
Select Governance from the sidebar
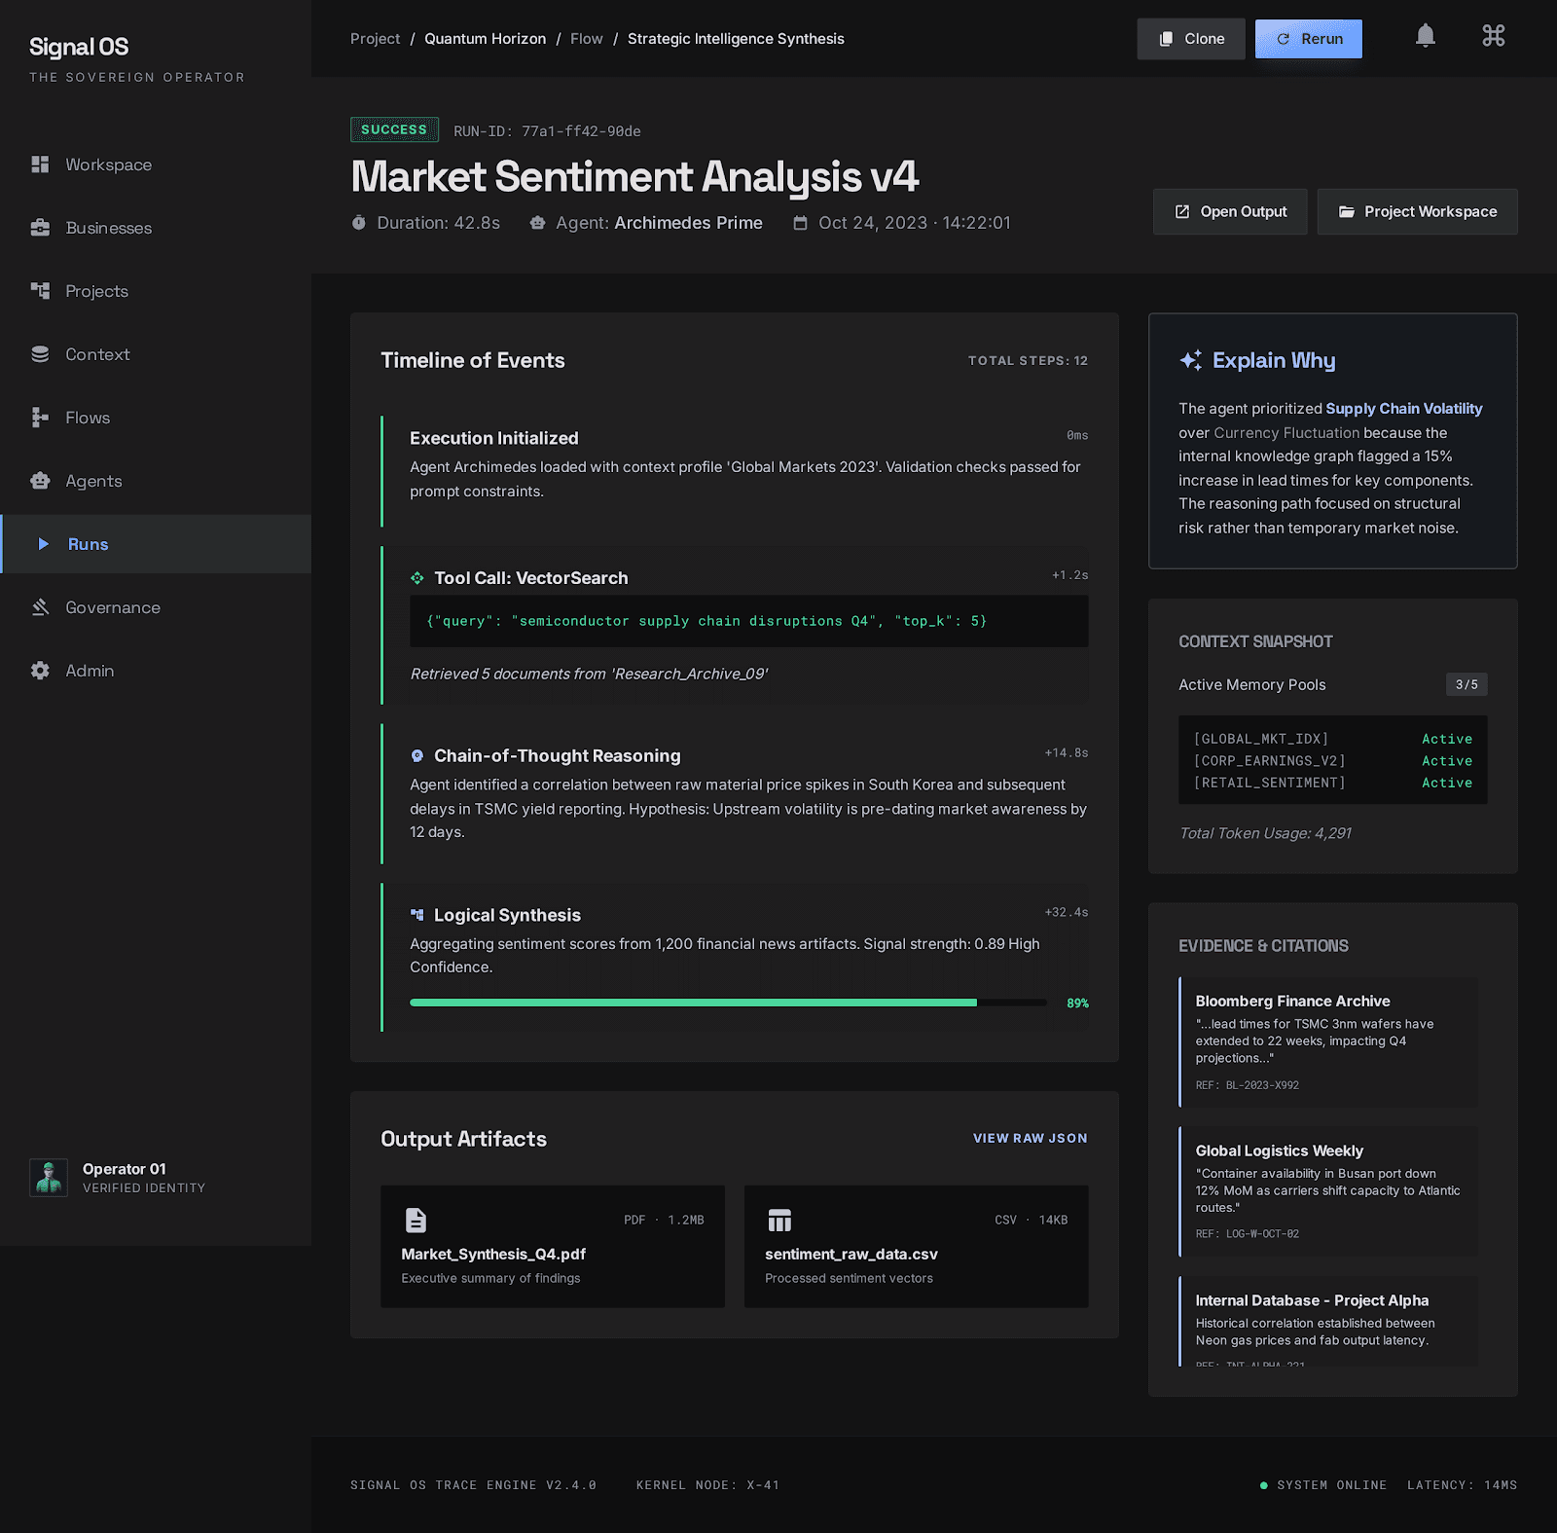pos(156,607)
